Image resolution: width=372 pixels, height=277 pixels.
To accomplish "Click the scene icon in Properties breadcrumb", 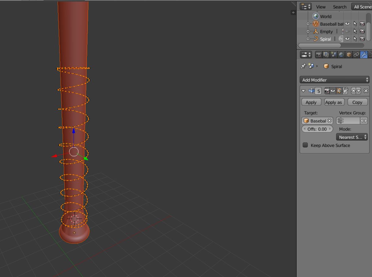I will point(311,66).
